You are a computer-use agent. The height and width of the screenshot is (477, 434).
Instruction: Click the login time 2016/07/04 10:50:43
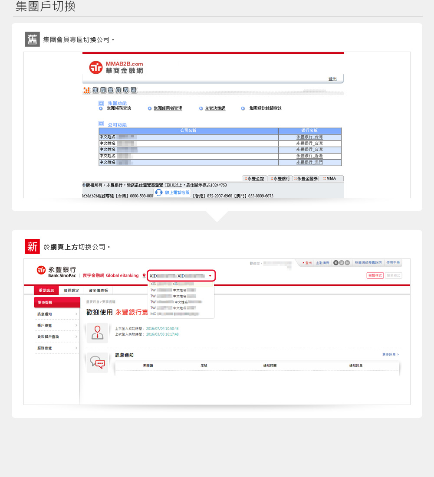click(x=162, y=329)
